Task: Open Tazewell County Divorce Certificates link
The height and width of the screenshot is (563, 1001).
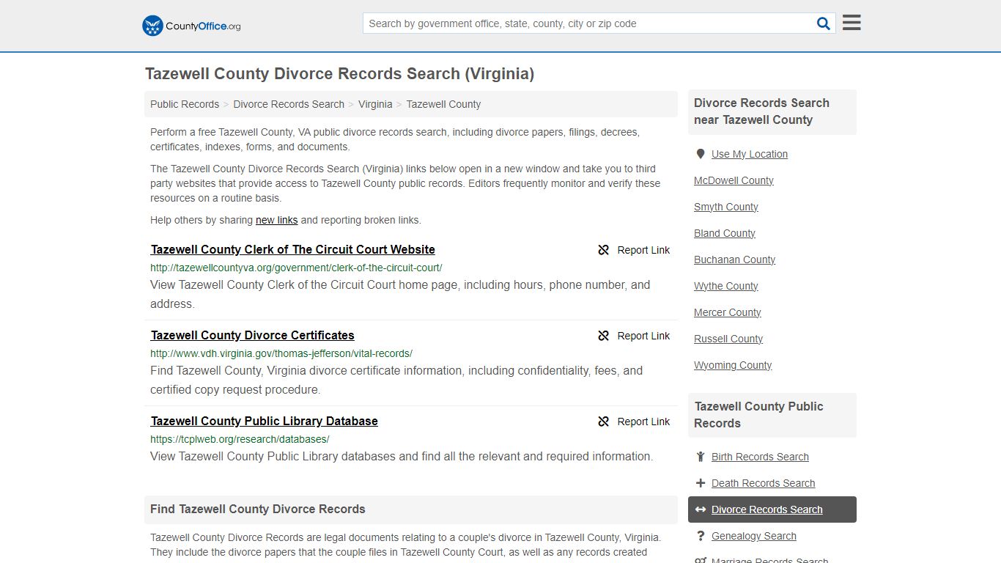Action: [253, 335]
